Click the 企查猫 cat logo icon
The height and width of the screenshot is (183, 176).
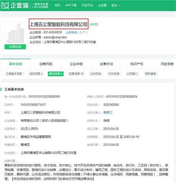[x=5, y=5]
